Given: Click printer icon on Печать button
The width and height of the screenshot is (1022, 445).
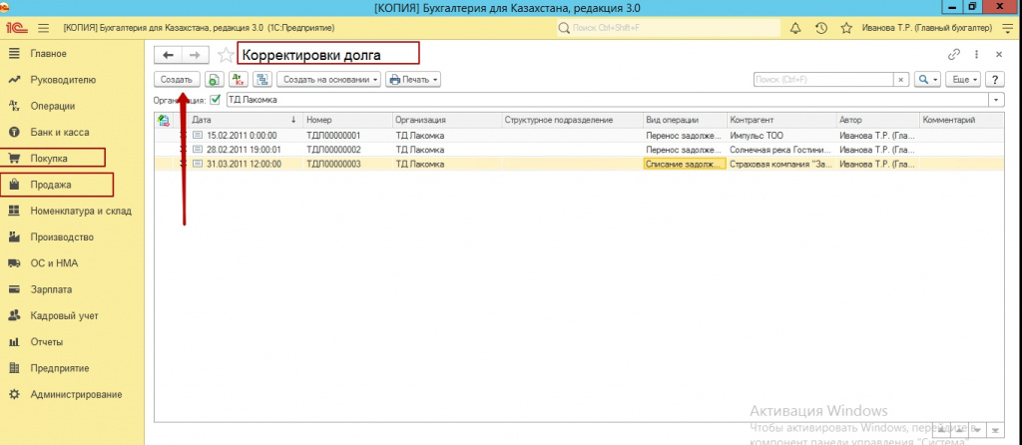Looking at the screenshot, I should tap(395, 80).
